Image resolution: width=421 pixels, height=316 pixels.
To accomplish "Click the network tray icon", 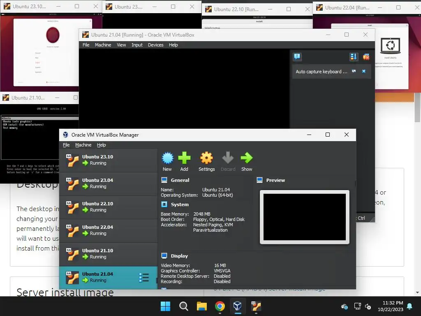I will 357,306.
